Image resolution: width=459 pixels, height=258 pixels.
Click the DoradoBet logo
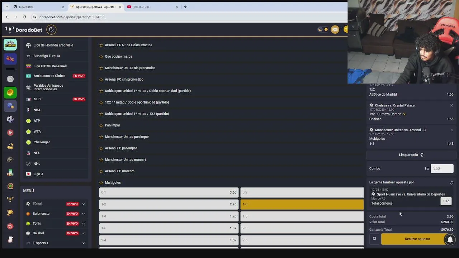pyautogui.click(x=24, y=30)
